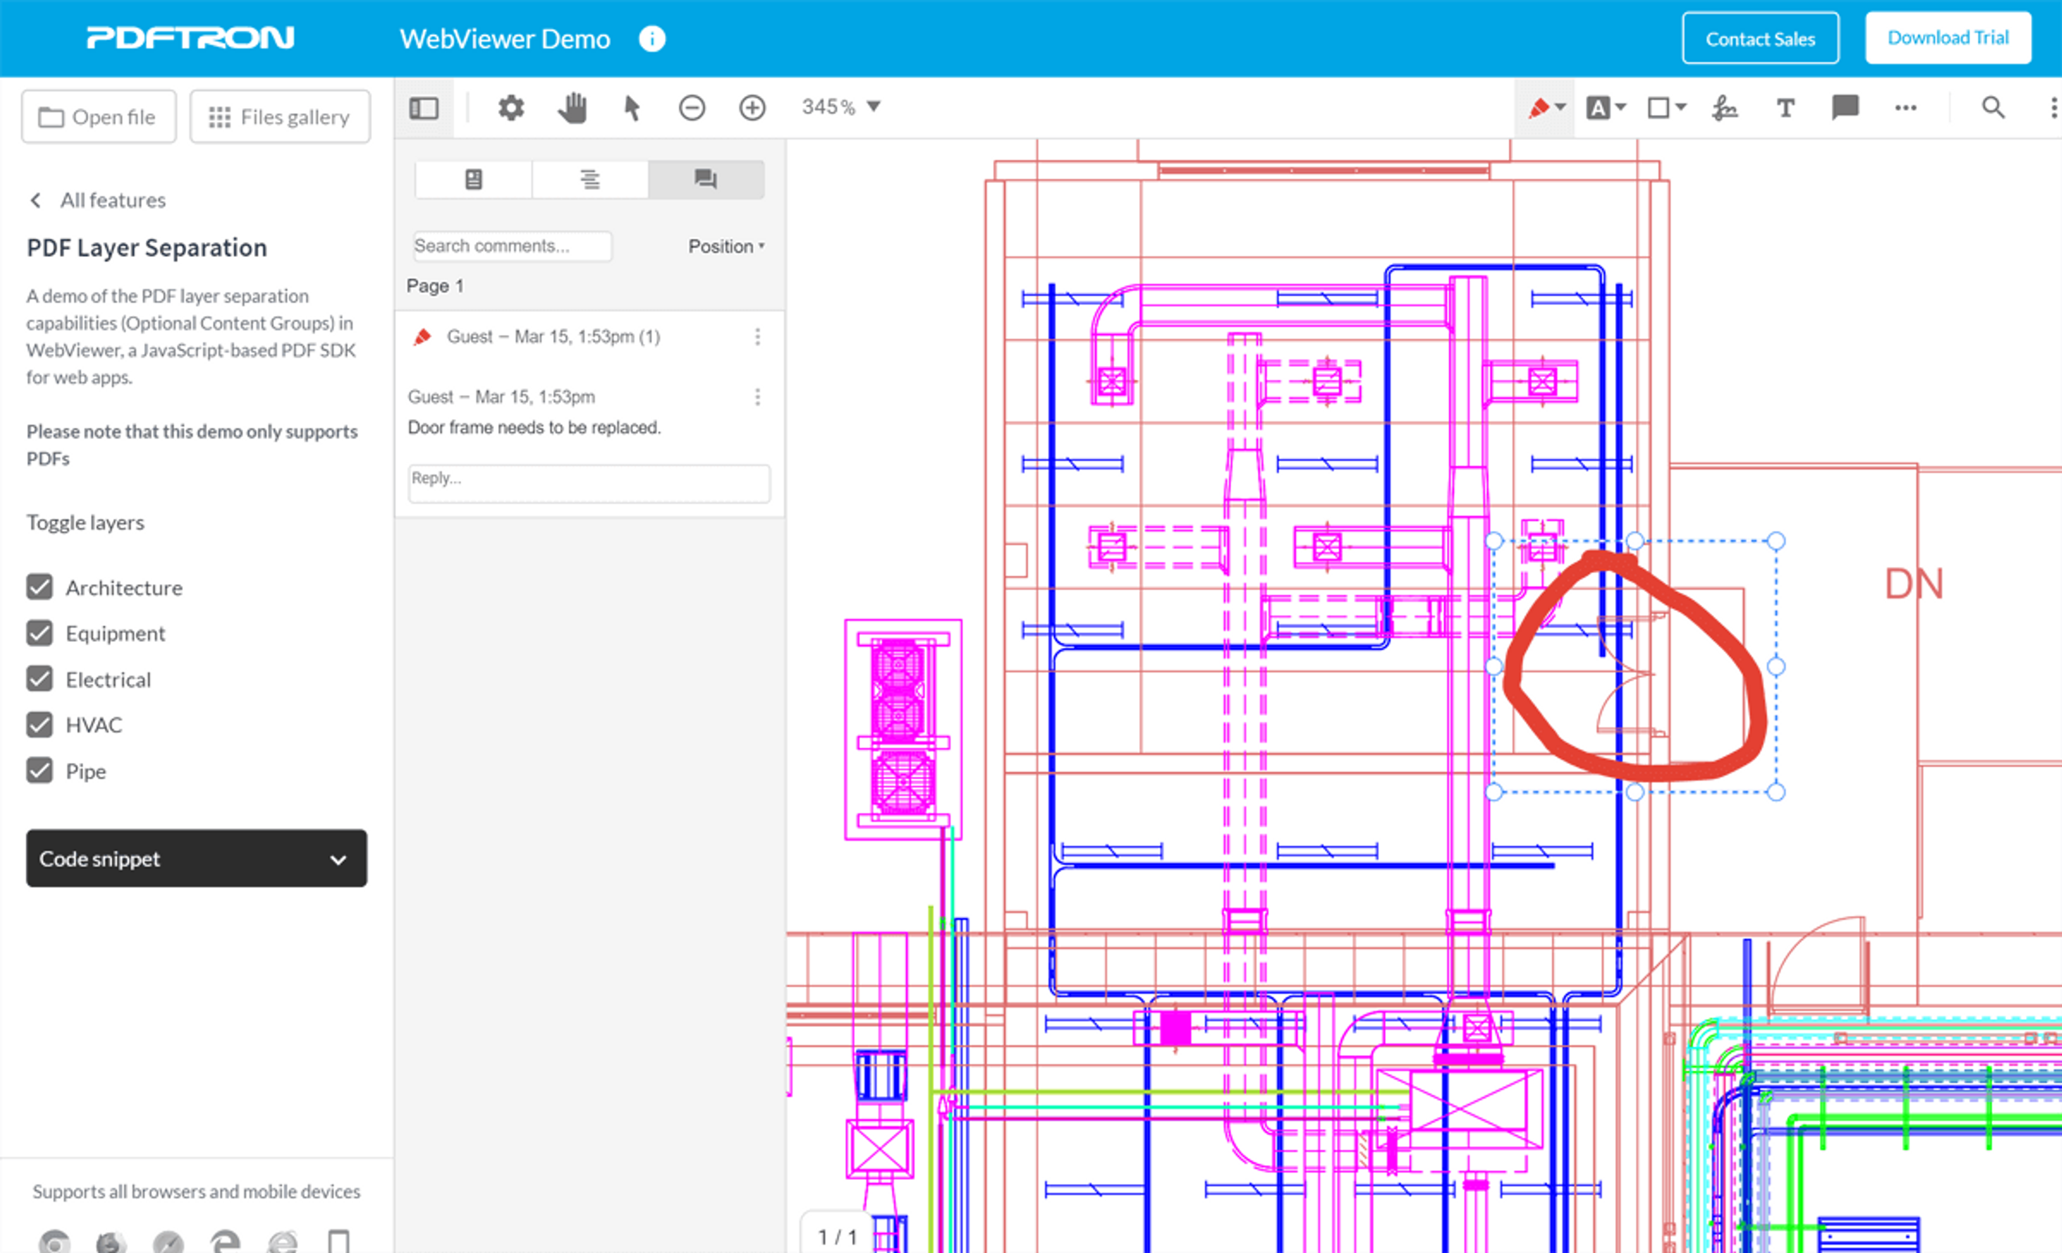2062x1253 pixels.
Task: Toggle the left panel sidebar icon
Action: tap(424, 108)
